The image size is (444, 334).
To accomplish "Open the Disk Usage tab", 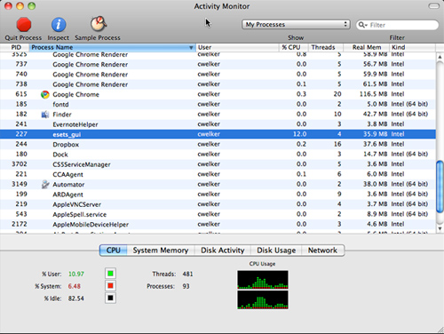I will [276, 250].
